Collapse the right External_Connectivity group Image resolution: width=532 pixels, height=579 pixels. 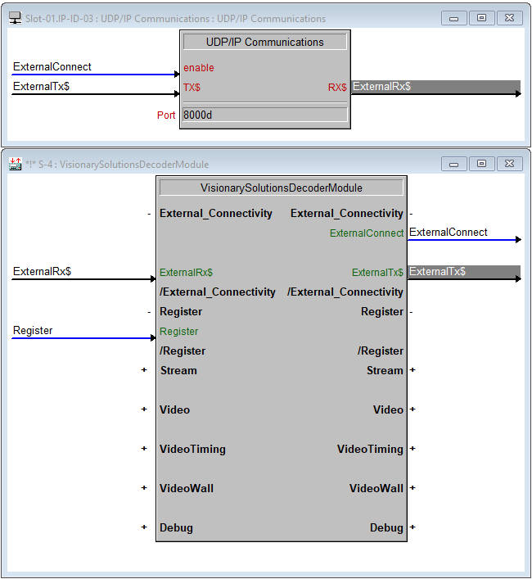tap(411, 214)
